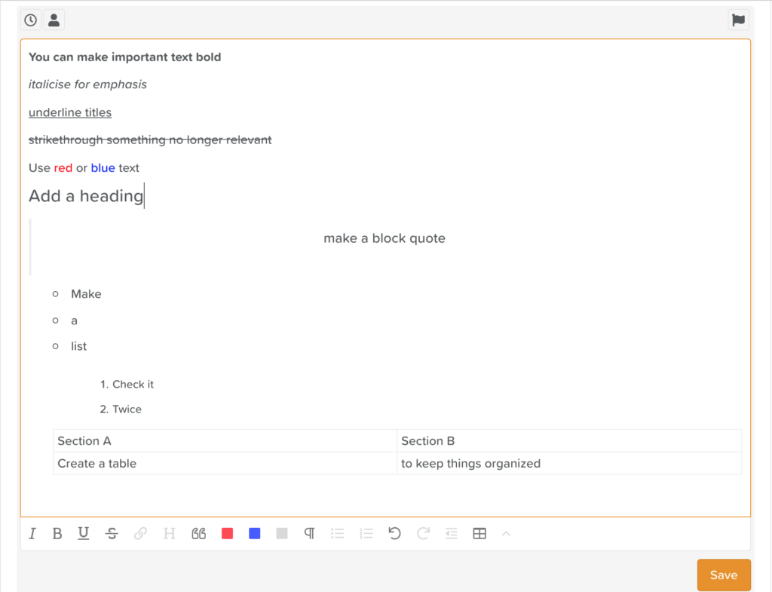Toggle underline formatting in the toolbar
Viewport: 772px width, 592px height.
pyautogui.click(x=84, y=534)
